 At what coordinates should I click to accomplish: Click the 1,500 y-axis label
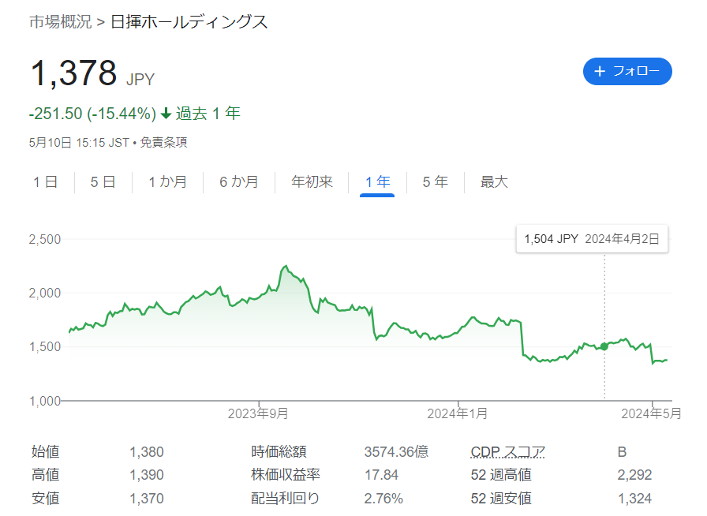pyautogui.click(x=45, y=347)
